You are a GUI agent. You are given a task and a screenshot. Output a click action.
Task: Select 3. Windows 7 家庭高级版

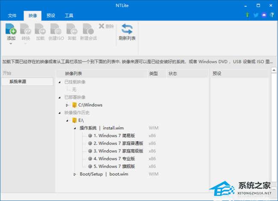(x=118, y=151)
